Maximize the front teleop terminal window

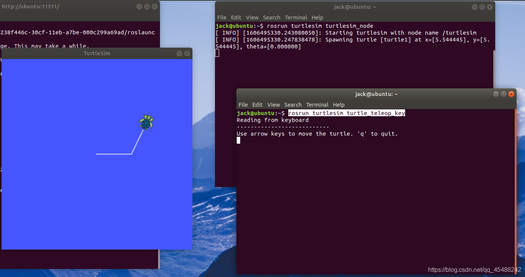[504, 94]
